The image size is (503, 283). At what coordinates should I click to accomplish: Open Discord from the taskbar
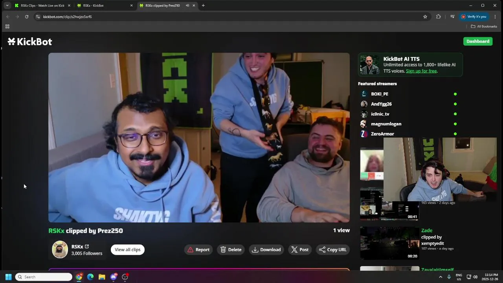114,277
